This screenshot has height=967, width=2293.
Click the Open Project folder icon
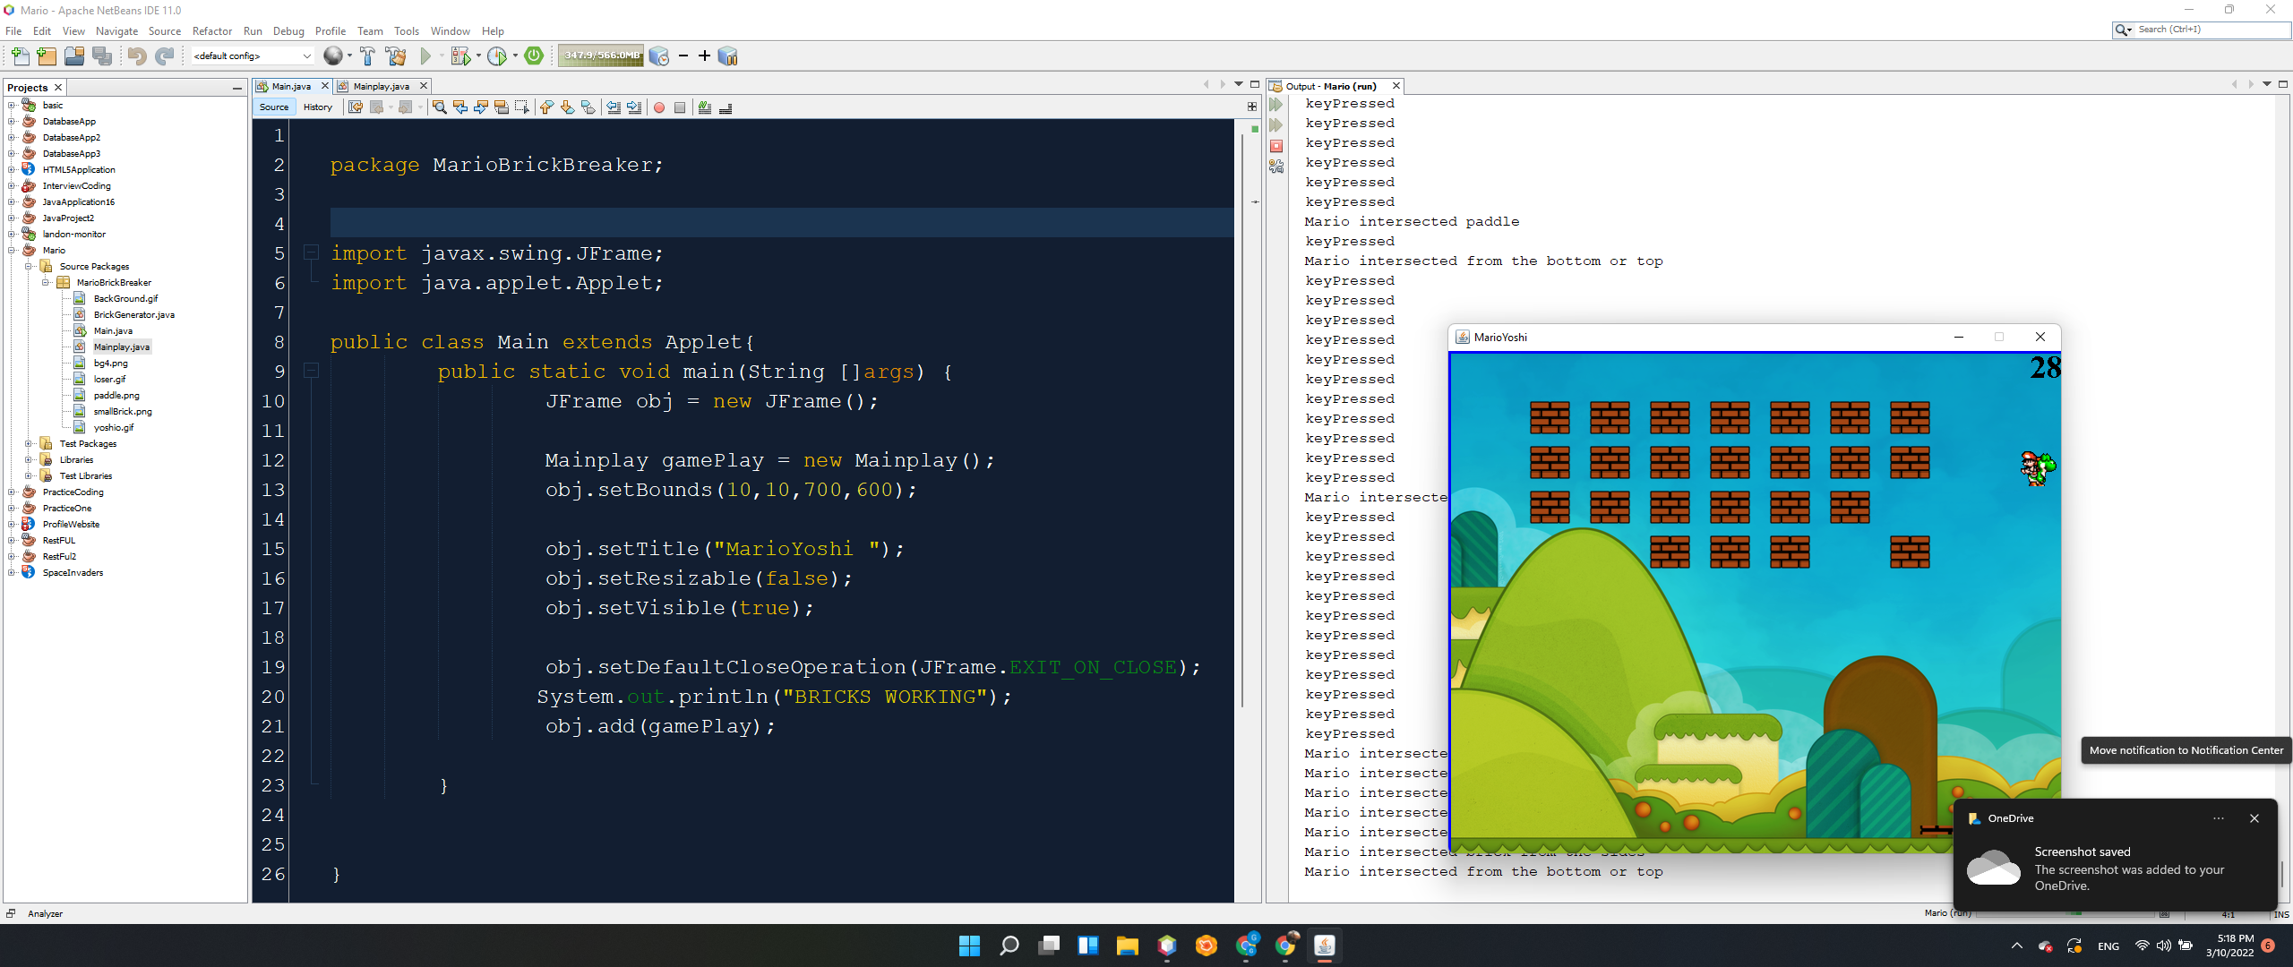pyautogui.click(x=74, y=56)
